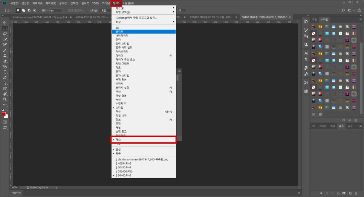Select the Lasso tool
This screenshot has width=364, height=197.
(5, 34)
